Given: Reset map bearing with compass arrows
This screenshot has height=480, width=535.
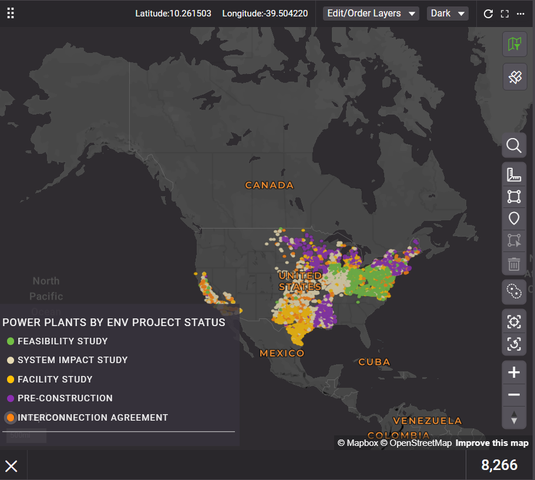Looking at the screenshot, I should [x=514, y=417].
